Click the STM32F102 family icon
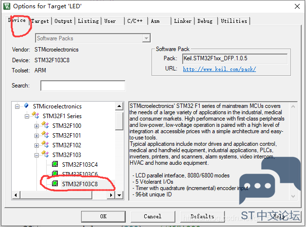This screenshot has width=306, height=227. [45, 144]
